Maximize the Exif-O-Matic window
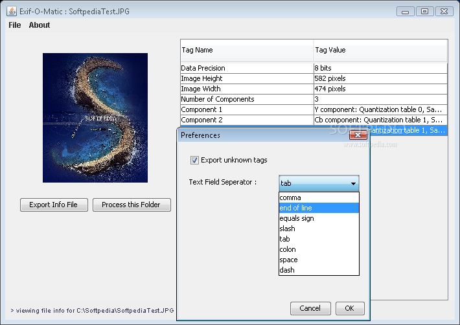Viewport: 460px width, 325px height. pyautogui.click(x=424, y=12)
